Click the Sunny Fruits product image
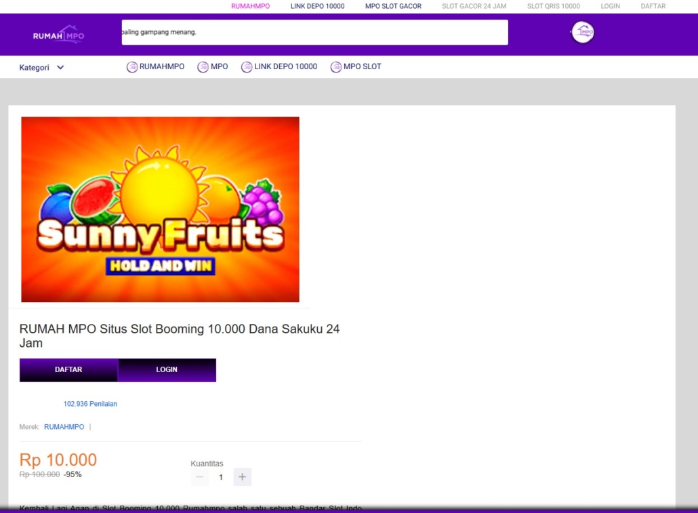This screenshot has width=698, height=513. click(160, 209)
